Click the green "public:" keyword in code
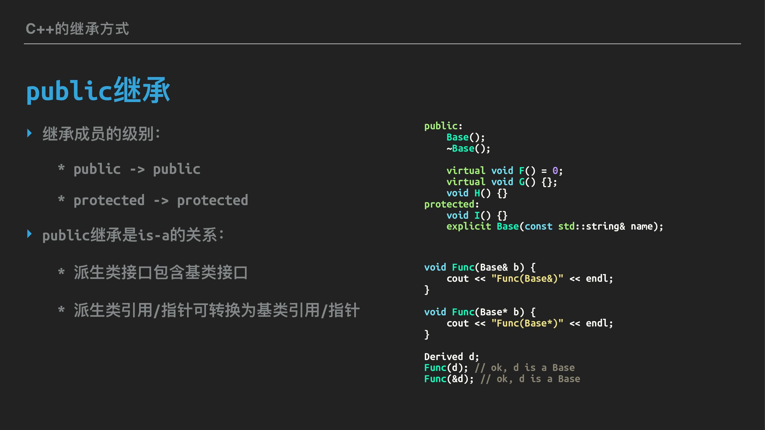Image resolution: width=765 pixels, height=430 pixels. pos(443,126)
